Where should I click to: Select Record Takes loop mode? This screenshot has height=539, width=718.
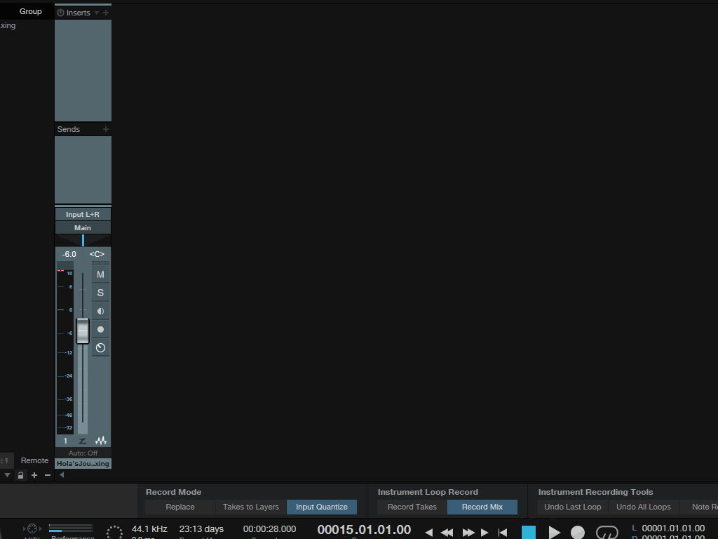click(412, 507)
